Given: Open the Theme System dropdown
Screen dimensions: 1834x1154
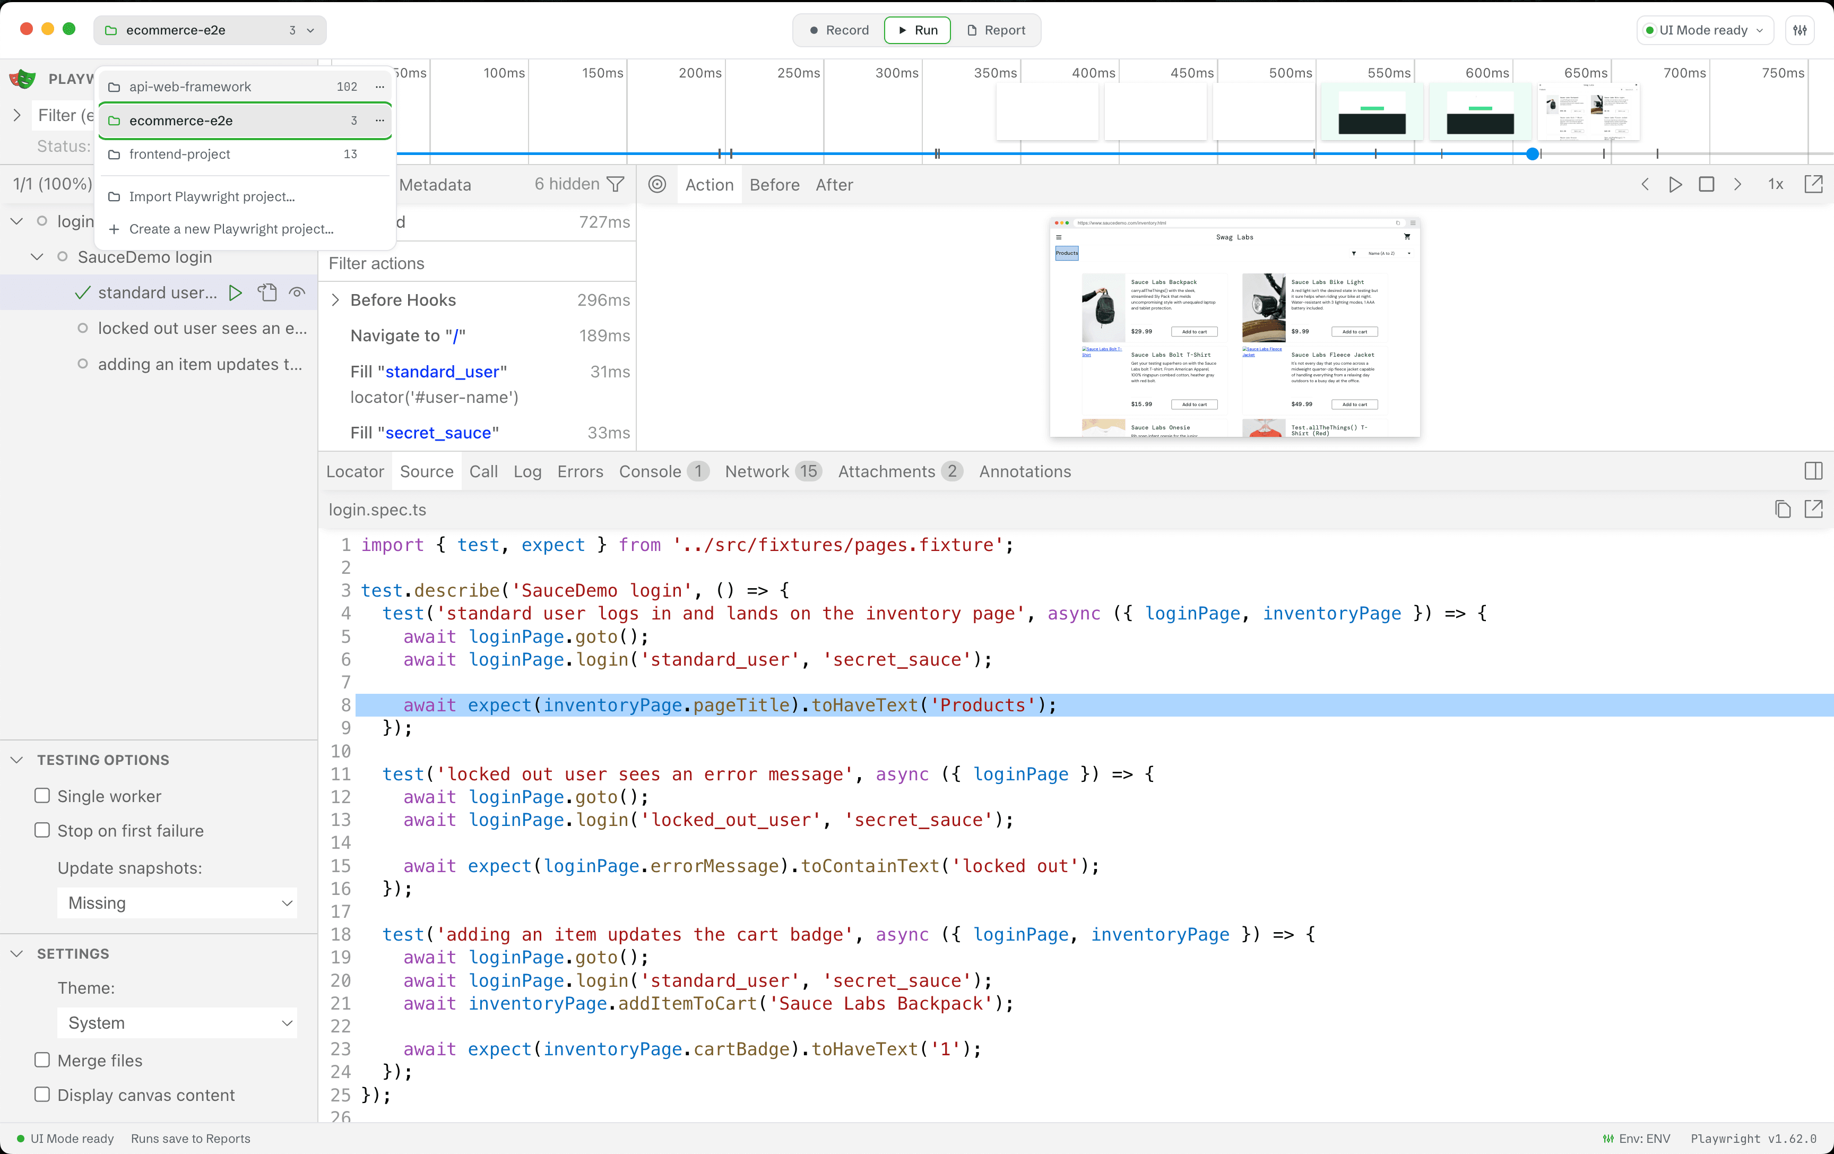Looking at the screenshot, I should (x=177, y=1023).
